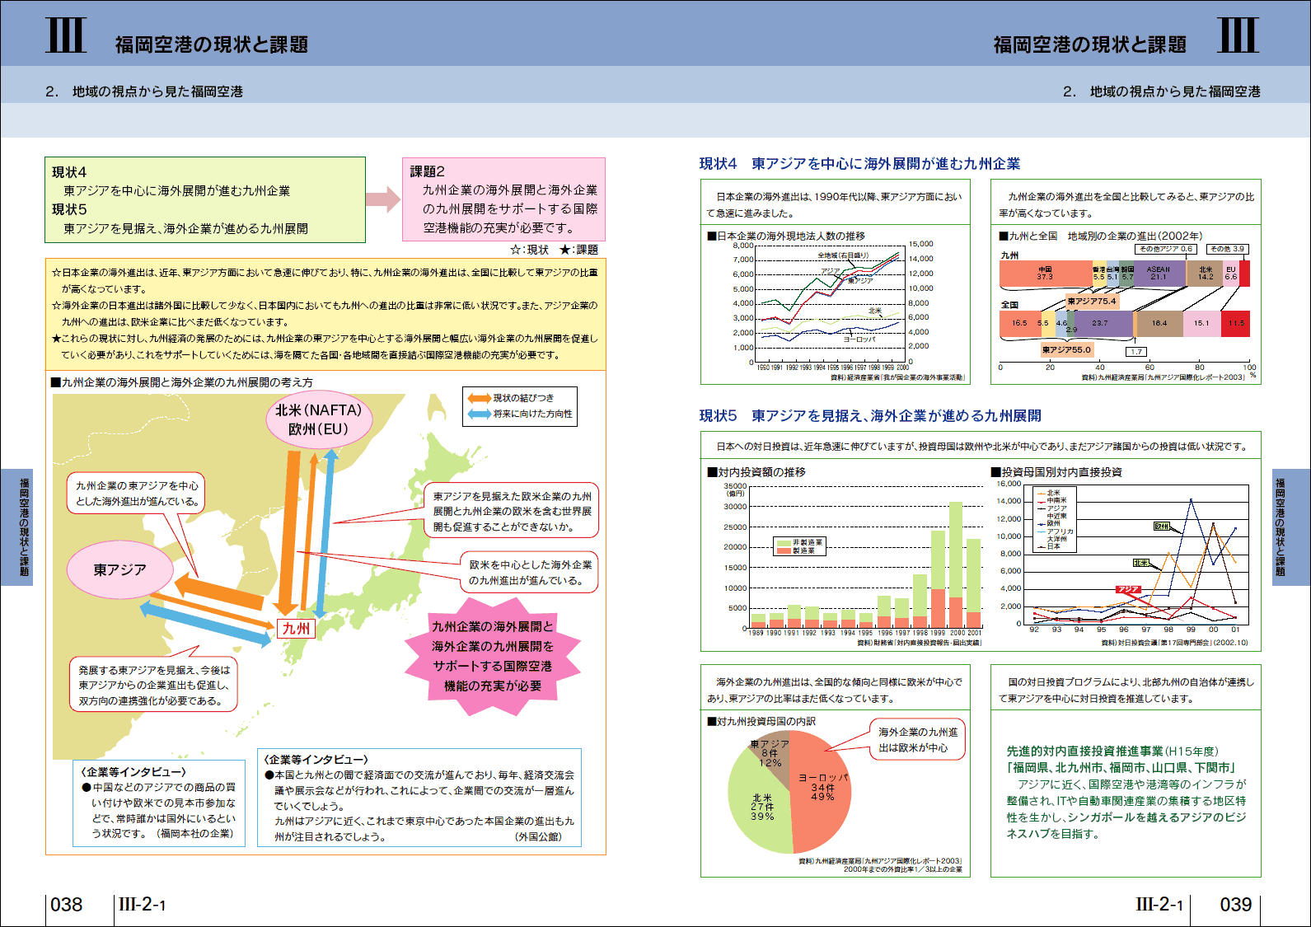1311x927 pixels.
Task: Click the orange arrow icon beside 現状の結びつき
Action: (x=479, y=398)
